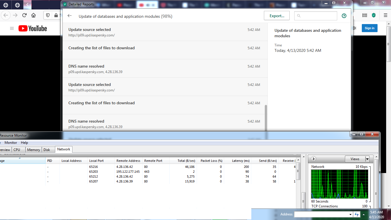View site security padlock info
The width and height of the screenshot is (391, 220).
point(56,15)
